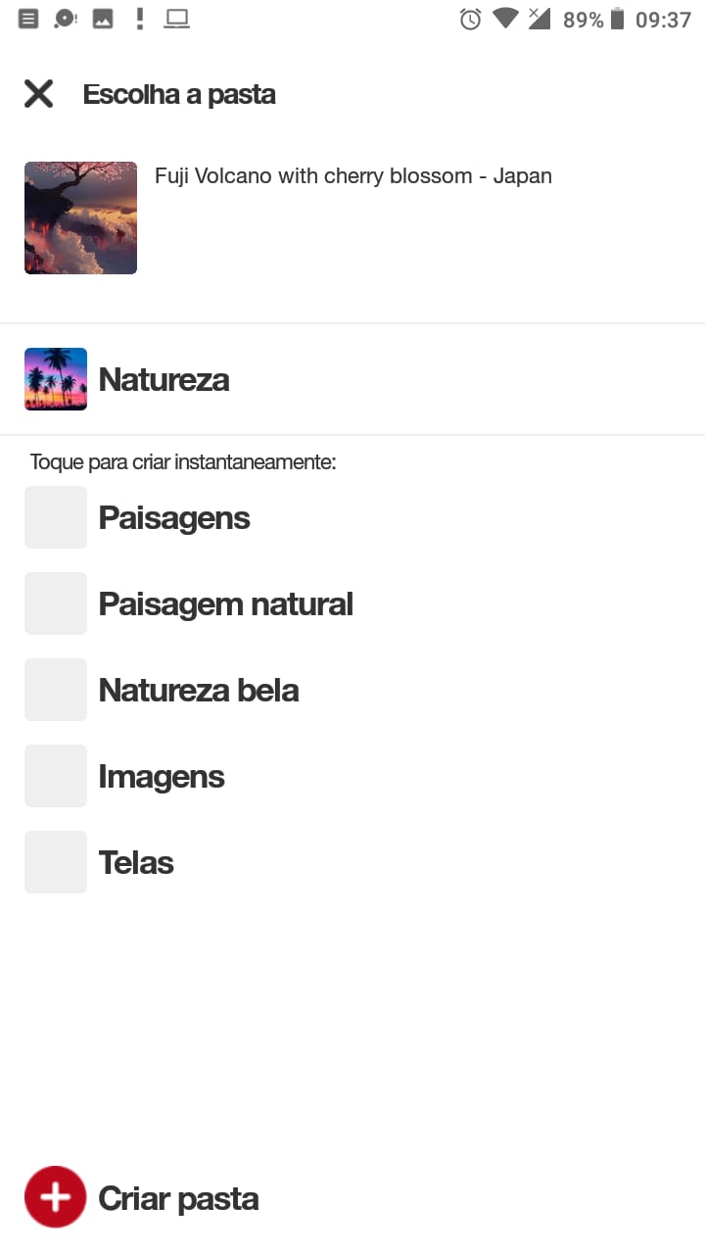
Task: Tap the gray placeholder beside Telas
Action: [x=56, y=862]
